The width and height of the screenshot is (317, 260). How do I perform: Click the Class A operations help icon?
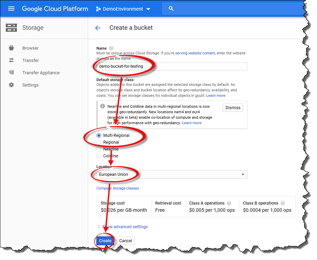tap(229, 203)
